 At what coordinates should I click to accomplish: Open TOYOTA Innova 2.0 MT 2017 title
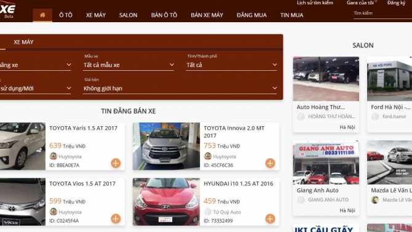coord(234,132)
